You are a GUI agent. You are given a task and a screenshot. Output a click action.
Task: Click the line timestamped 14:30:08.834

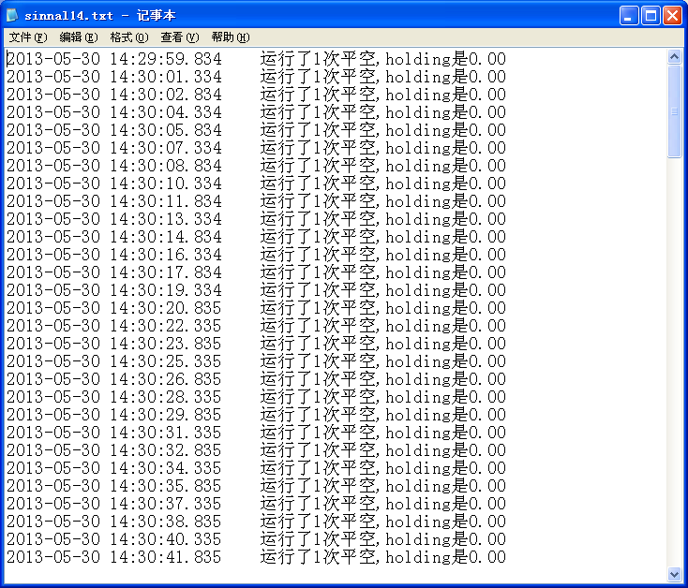point(256,166)
